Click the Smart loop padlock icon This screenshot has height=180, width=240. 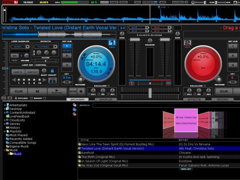coord(52,71)
